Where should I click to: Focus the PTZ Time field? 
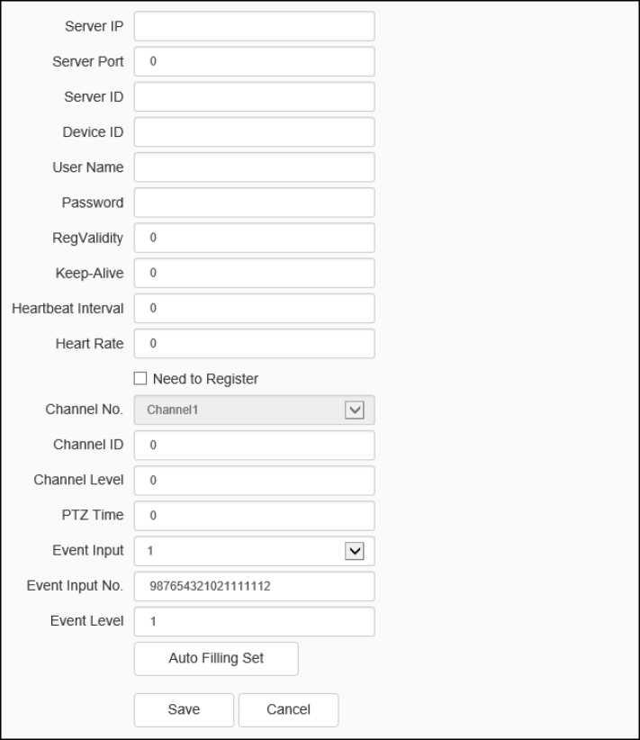pos(254,516)
